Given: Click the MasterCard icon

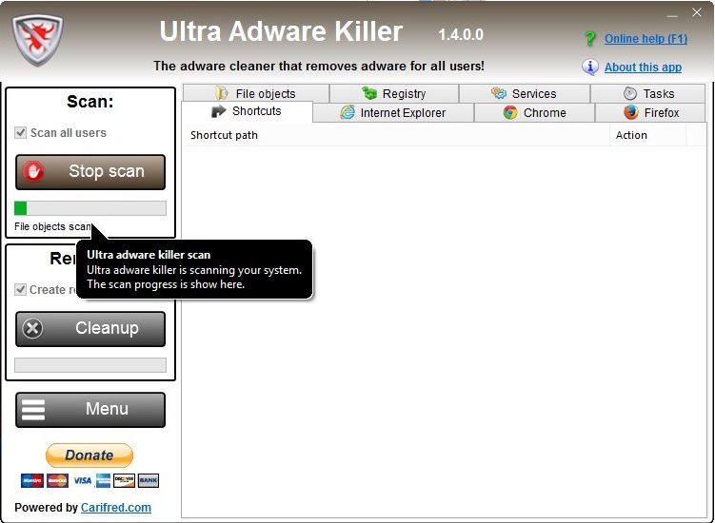Looking at the screenshot, I should point(57,480).
